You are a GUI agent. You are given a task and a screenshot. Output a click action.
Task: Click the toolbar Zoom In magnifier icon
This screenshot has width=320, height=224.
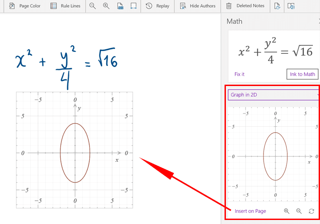coord(106,6)
